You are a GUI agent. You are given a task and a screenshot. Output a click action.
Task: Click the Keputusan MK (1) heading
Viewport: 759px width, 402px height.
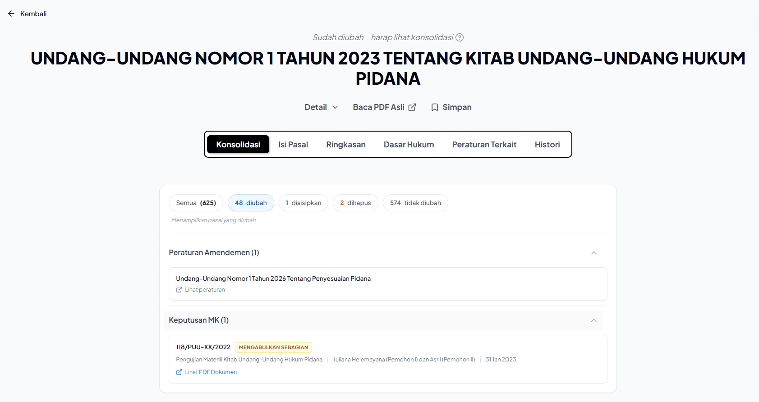(x=199, y=320)
